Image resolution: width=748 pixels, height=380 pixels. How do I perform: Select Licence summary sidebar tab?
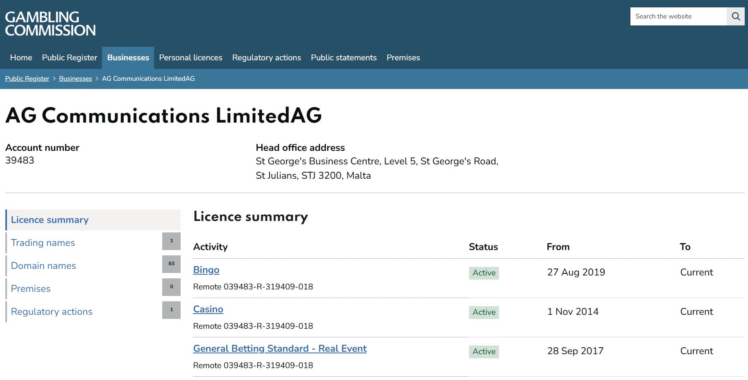pos(50,220)
